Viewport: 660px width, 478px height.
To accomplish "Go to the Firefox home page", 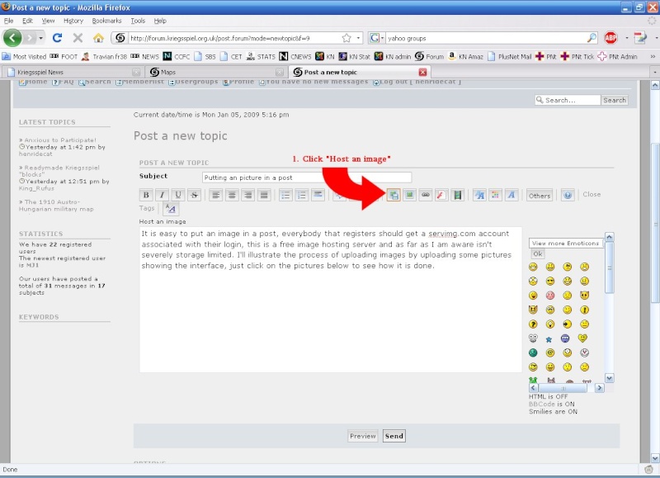I will [98, 38].
